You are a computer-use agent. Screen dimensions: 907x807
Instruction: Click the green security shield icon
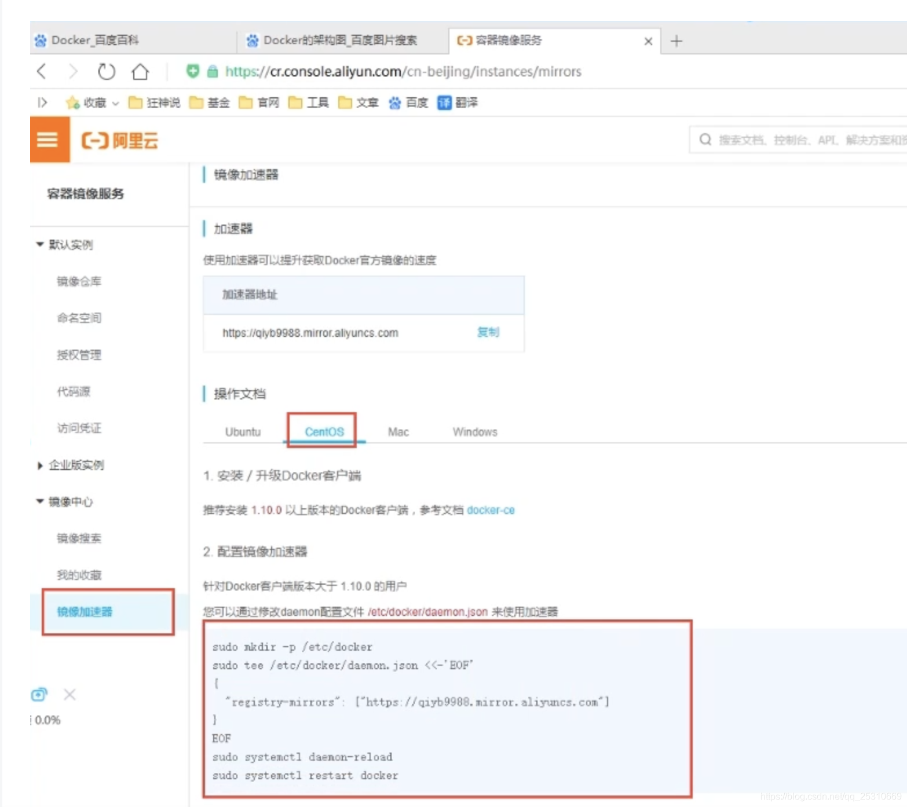click(193, 71)
